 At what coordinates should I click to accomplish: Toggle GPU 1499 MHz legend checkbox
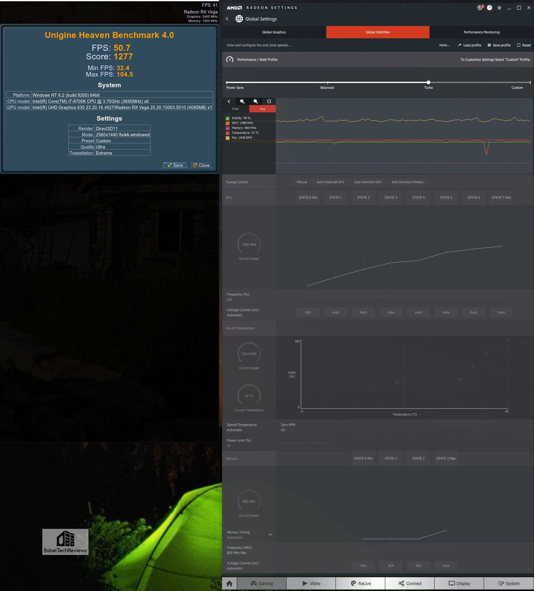(227, 123)
